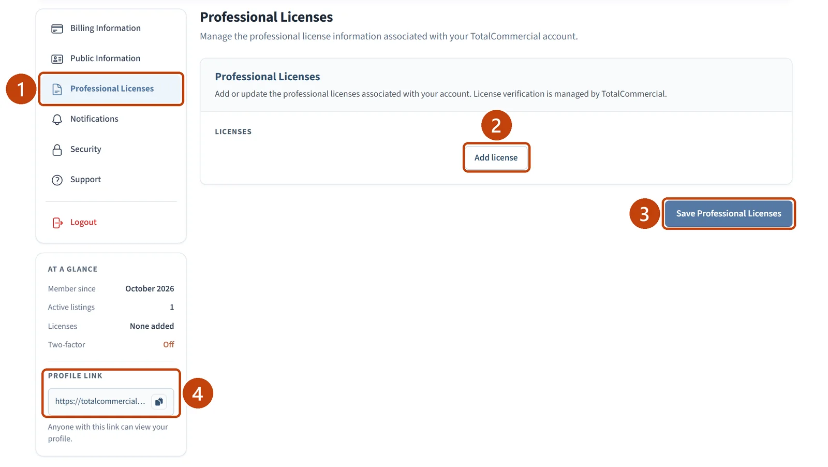Open the Support page
828x467 pixels.
coord(111,180)
